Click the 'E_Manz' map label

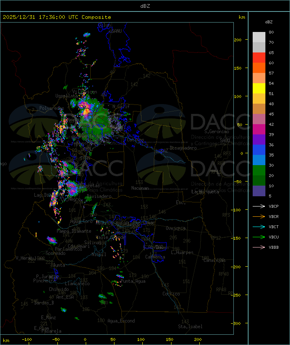pyautogui.click(x=48, y=318)
